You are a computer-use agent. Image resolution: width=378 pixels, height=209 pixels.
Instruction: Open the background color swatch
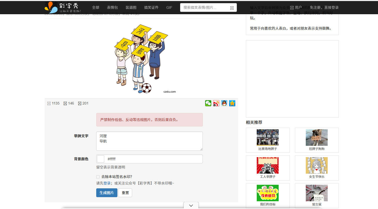100,159
